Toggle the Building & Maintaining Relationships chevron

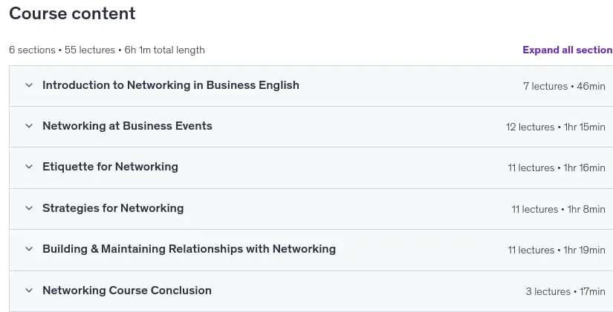tap(29, 249)
